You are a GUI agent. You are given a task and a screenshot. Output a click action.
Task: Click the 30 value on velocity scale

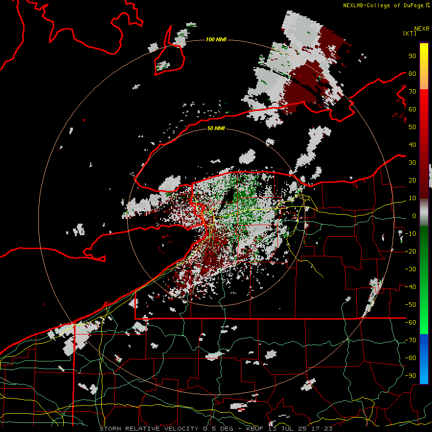[x=412, y=163]
